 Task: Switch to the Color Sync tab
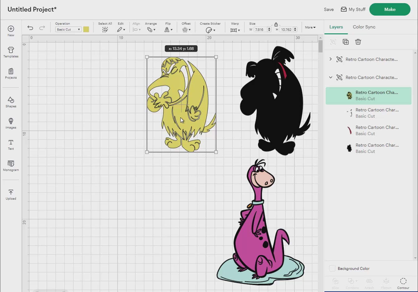coord(364,27)
